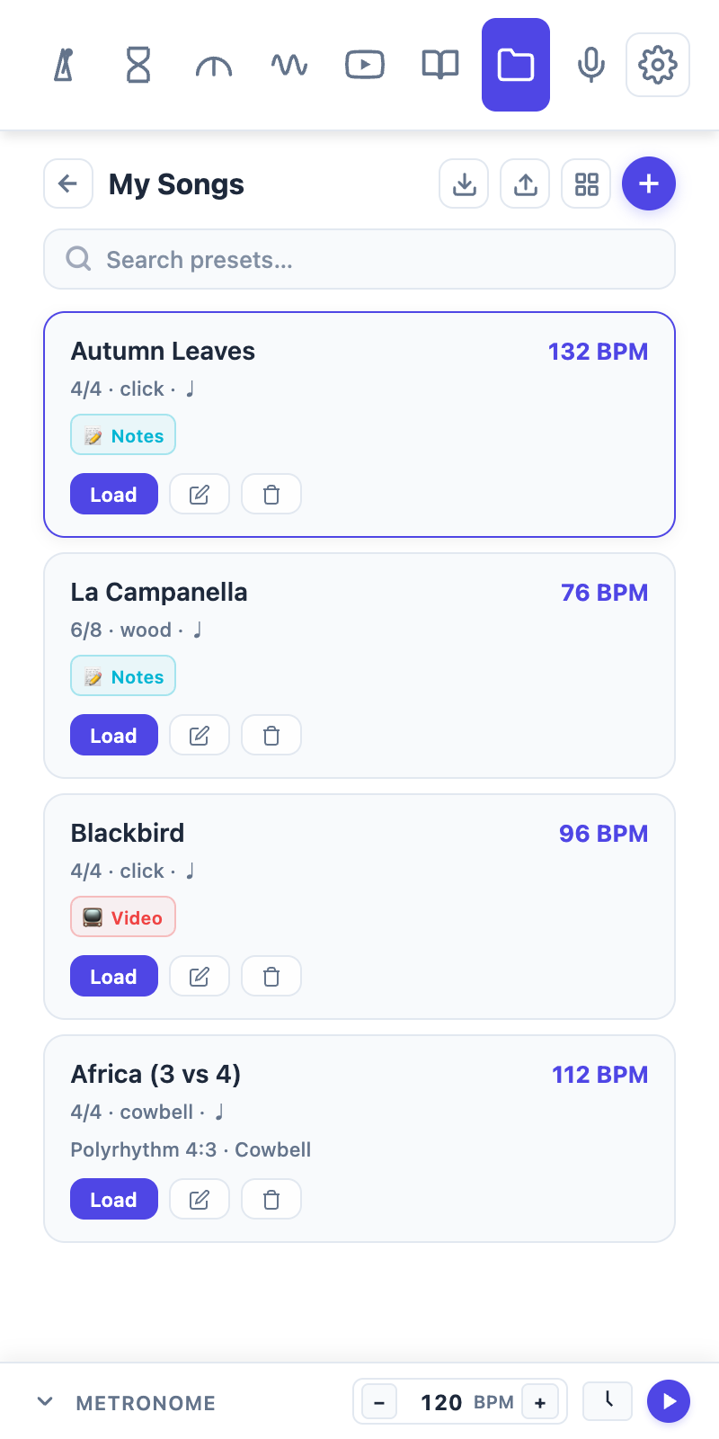Load the Autumn Leaves preset
This screenshot has width=719, height=1439.
(x=114, y=495)
